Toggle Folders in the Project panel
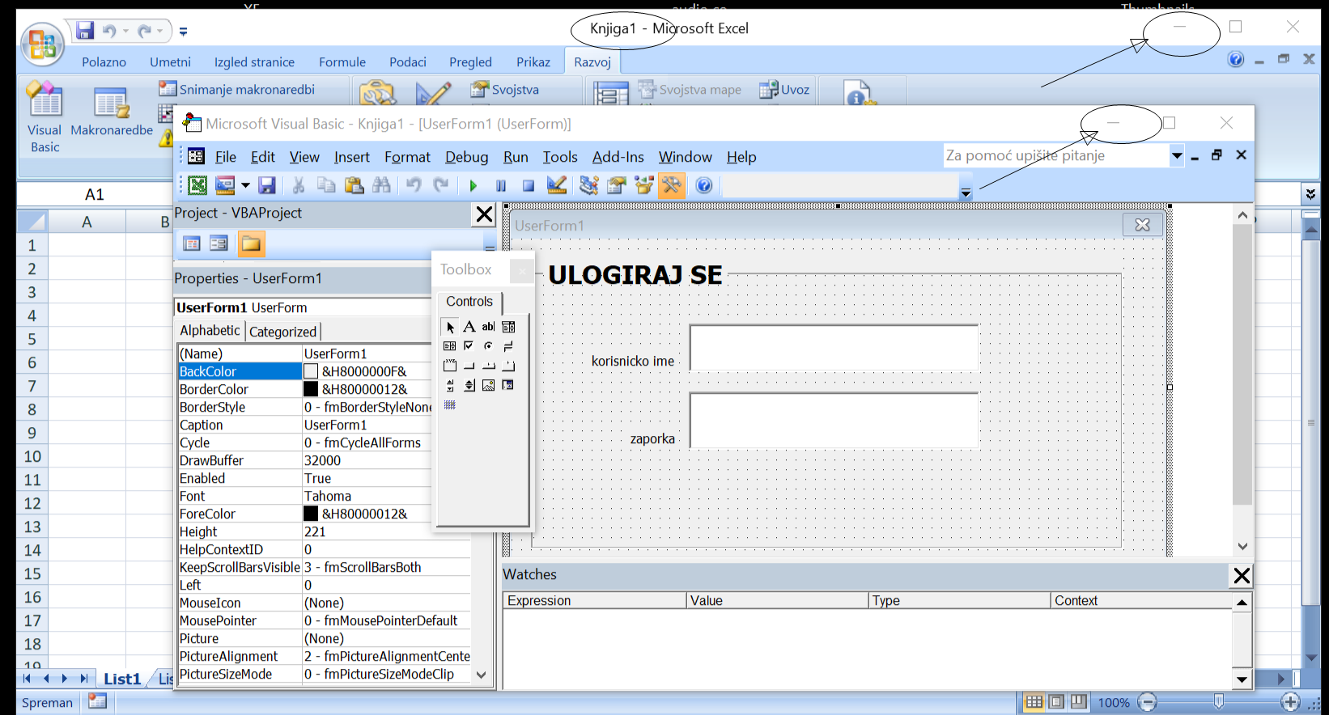This screenshot has height=715, width=1329. coord(251,243)
